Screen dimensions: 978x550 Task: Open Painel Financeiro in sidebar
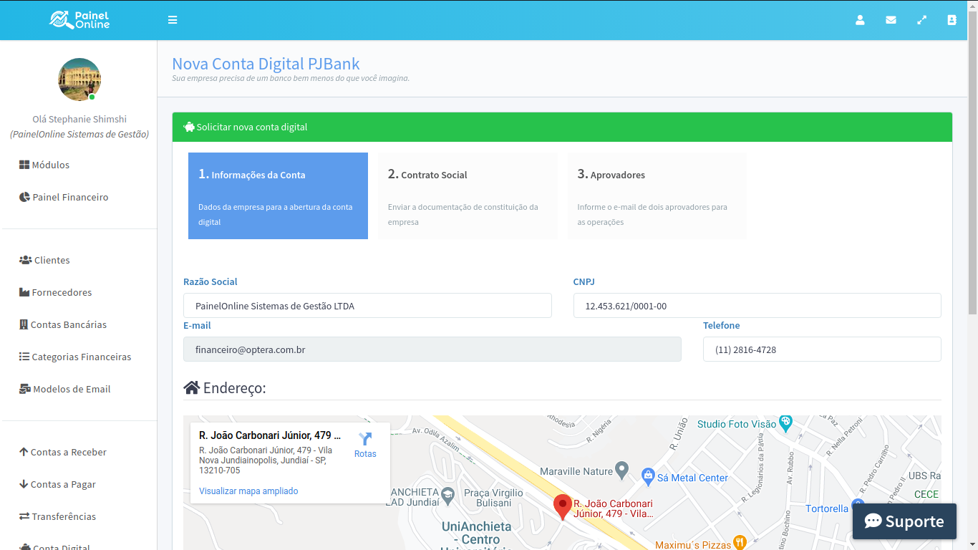tap(69, 197)
